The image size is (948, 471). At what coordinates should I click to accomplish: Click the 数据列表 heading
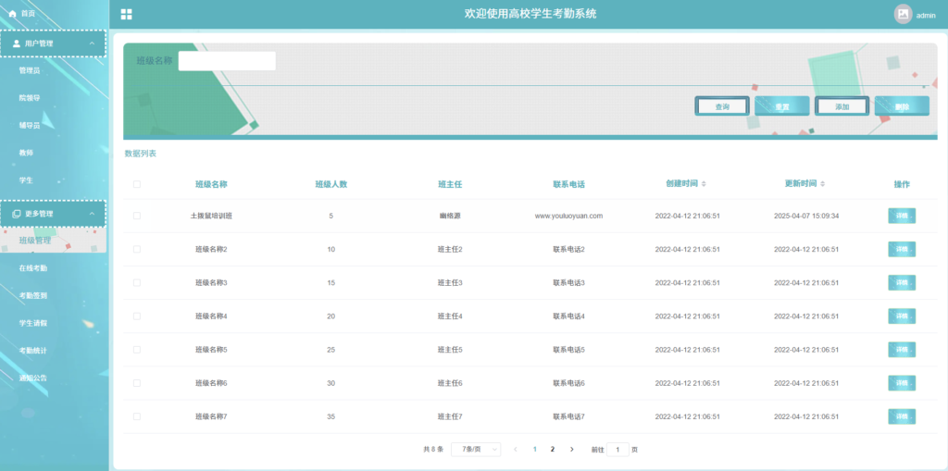(x=141, y=154)
